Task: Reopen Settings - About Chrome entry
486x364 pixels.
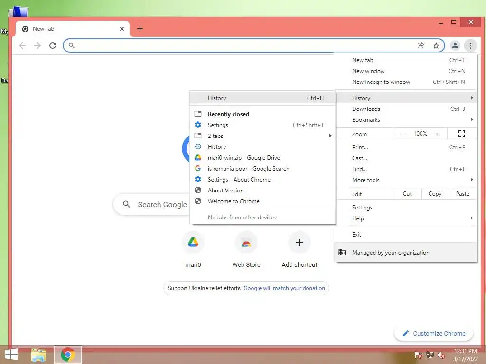Action: tap(262, 179)
